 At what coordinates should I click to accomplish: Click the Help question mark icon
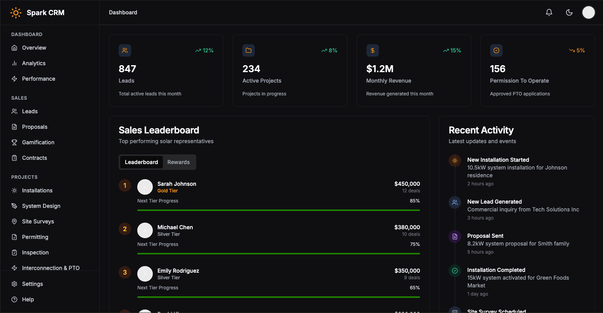tap(14, 299)
